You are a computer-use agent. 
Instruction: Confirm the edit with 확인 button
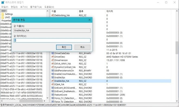tap(64, 47)
